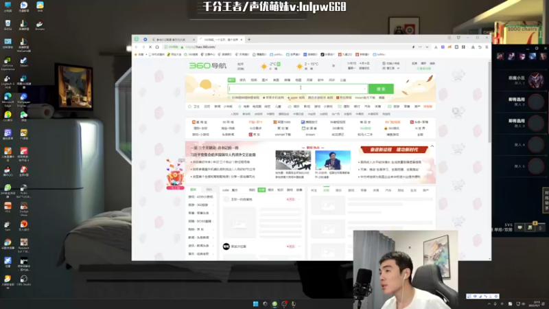The height and width of the screenshot is (309, 549).
Task: Open dropdown chevron in browser address bar
Action: tap(427, 47)
